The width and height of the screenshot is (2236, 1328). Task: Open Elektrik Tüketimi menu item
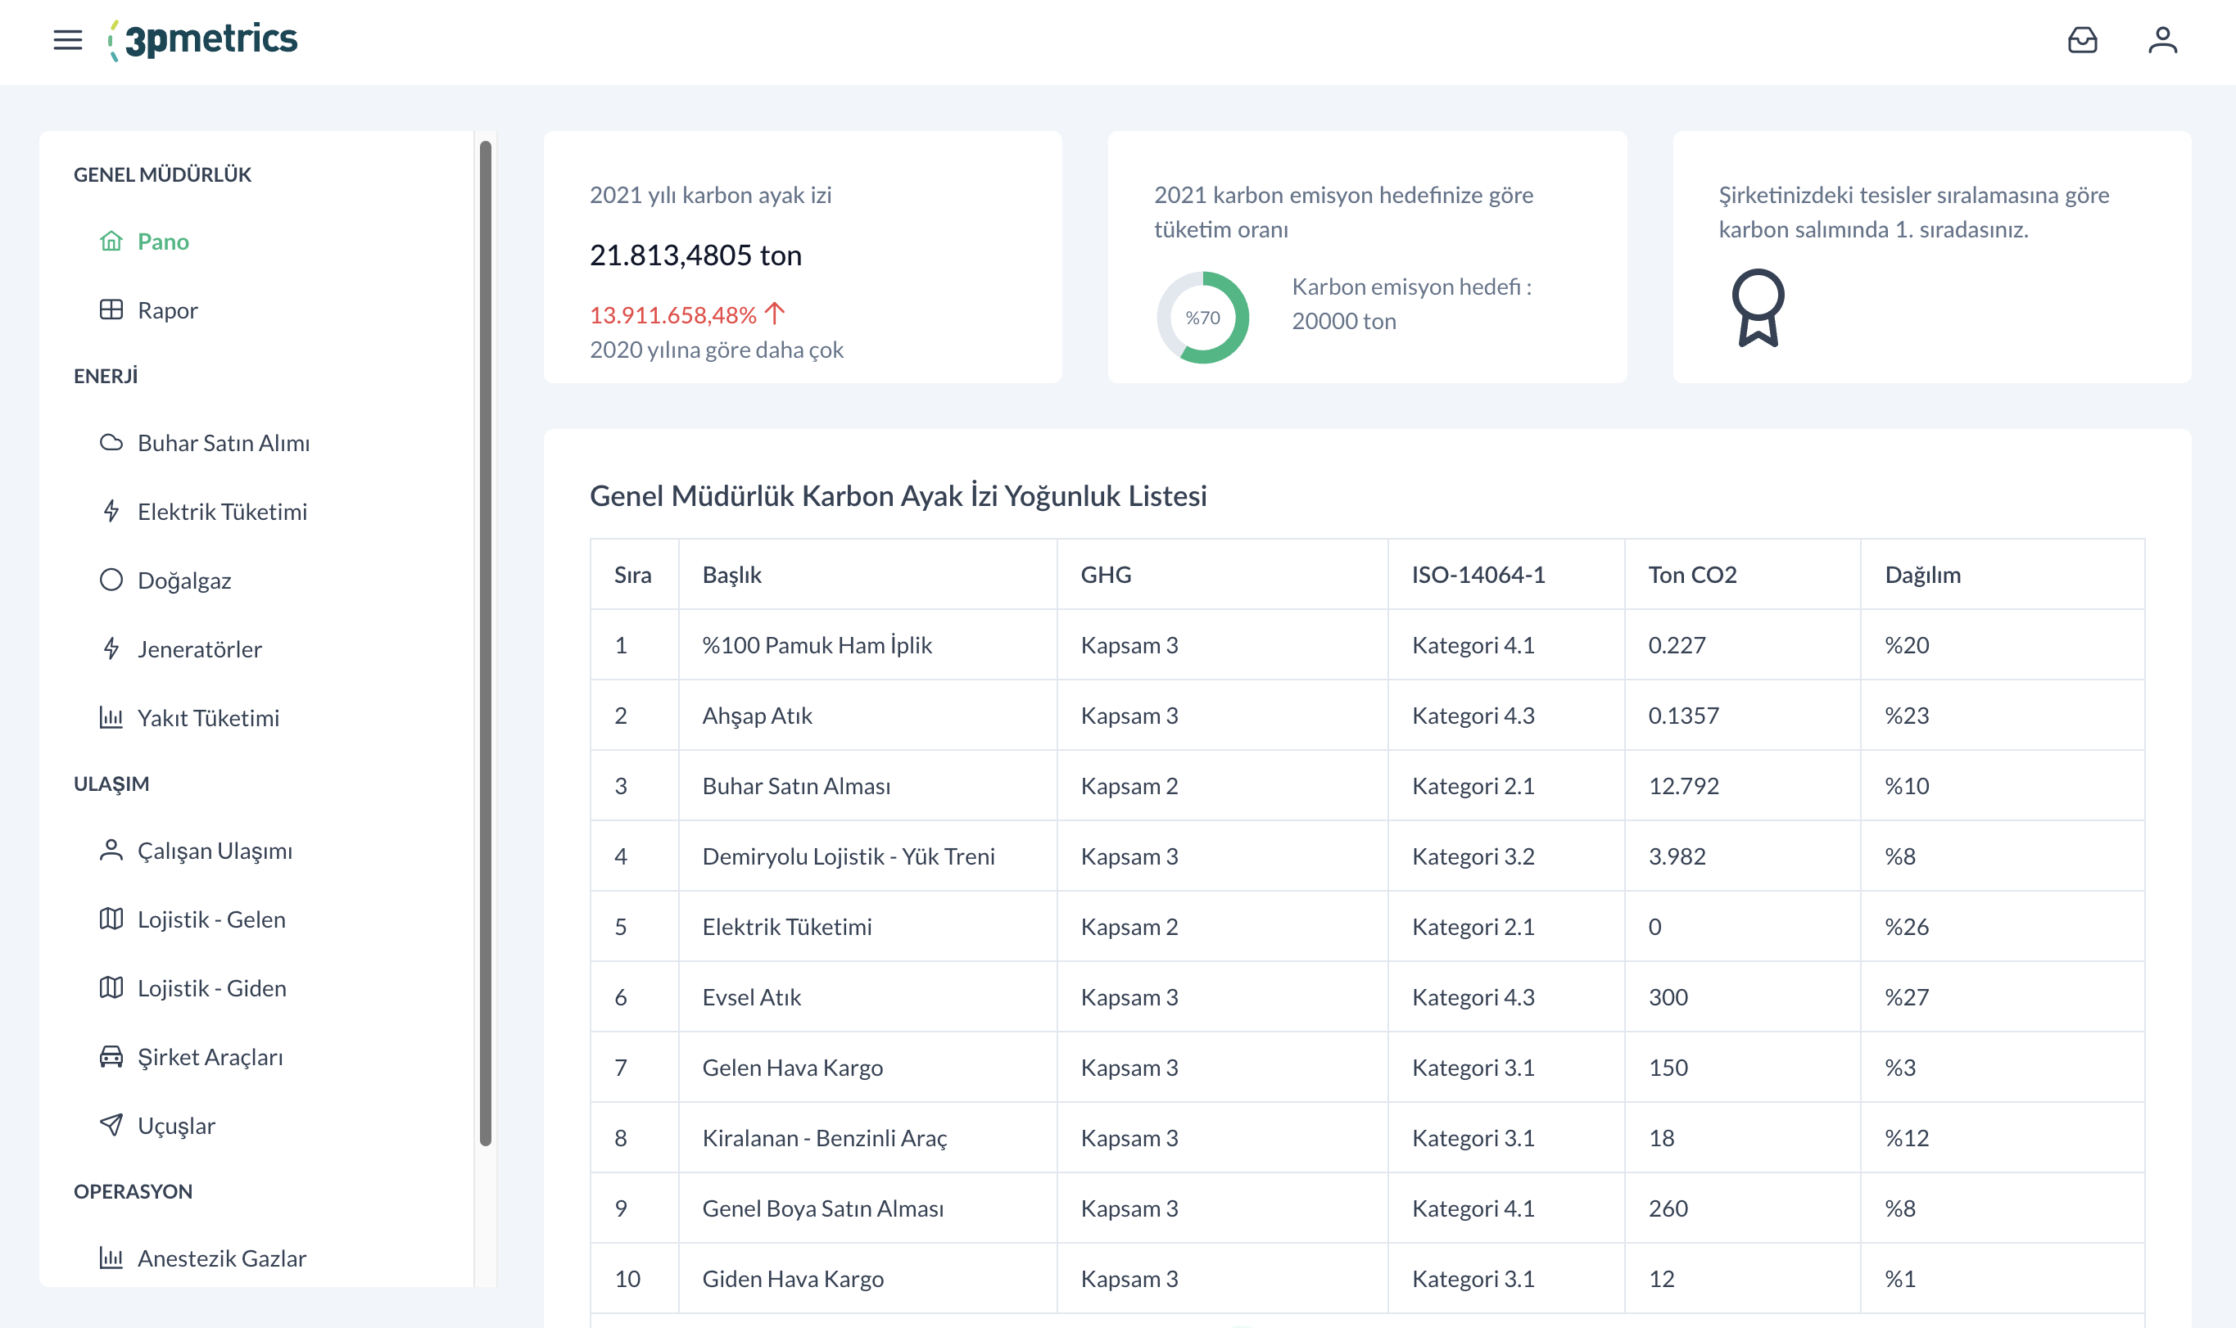222,512
